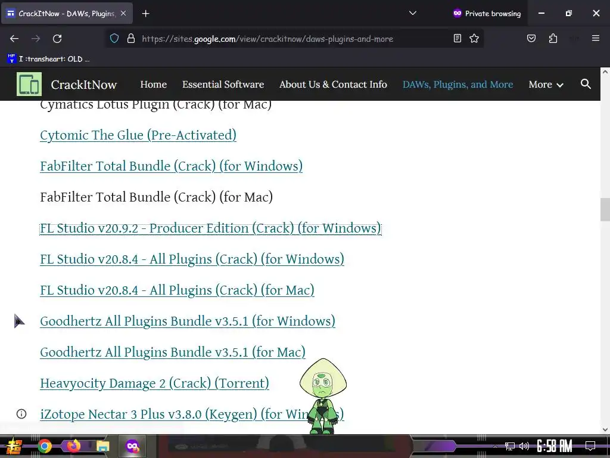Viewport: 610px width, 458px height.
Task: Open a new browser tab
Action: coord(145,14)
